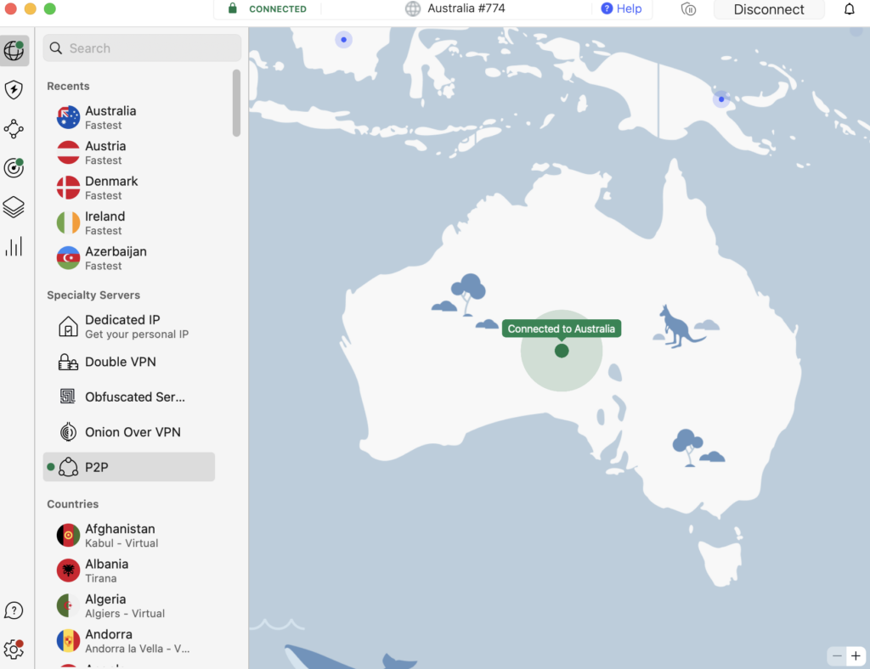
Task: Click the pause connection icon
Action: point(688,8)
